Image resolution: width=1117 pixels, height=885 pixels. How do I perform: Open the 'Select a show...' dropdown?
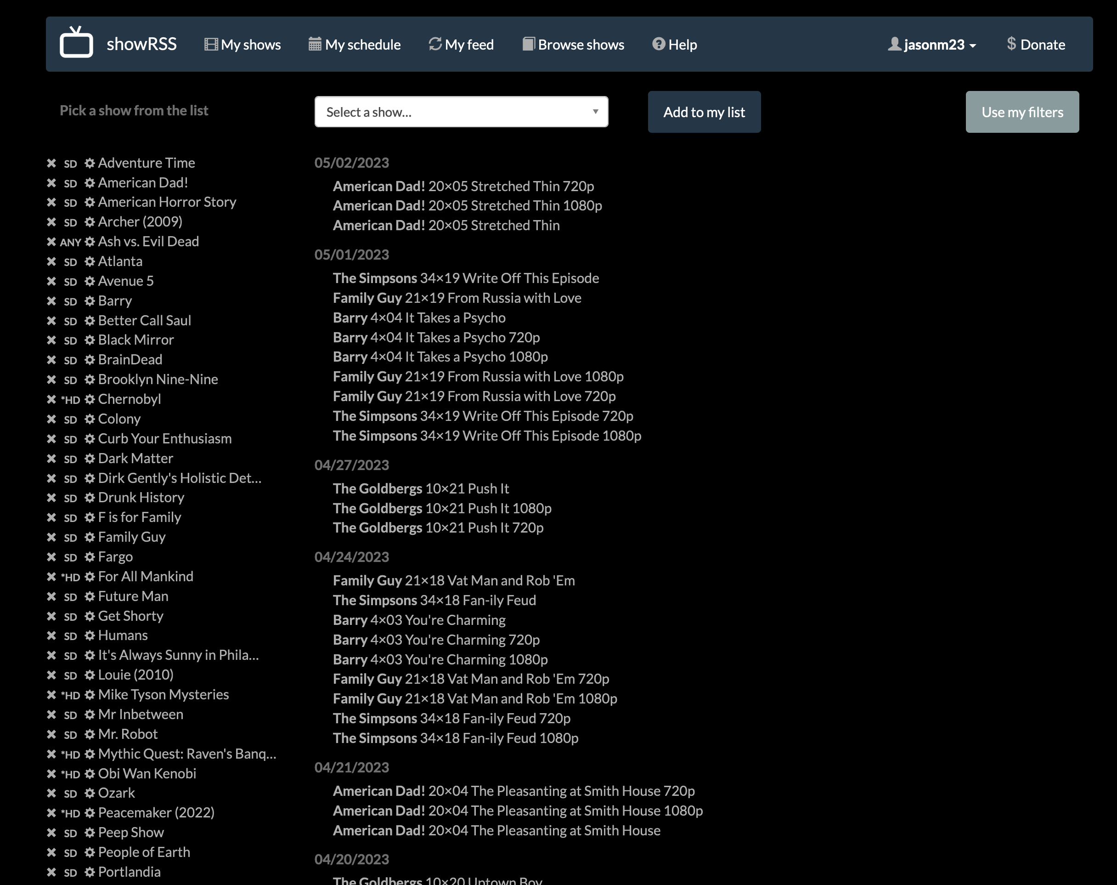pos(461,112)
